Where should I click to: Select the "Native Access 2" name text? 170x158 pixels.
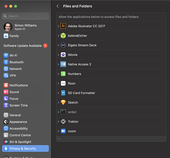pyautogui.click(x=80, y=64)
